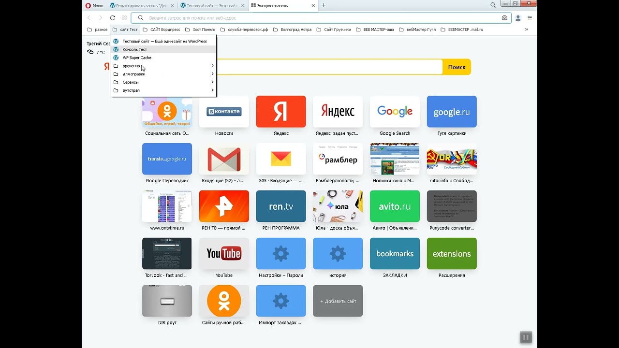The height and width of the screenshot is (348, 619).
Task: Open the google.ru Гугл картинки tile
Action: coord(452,112)
